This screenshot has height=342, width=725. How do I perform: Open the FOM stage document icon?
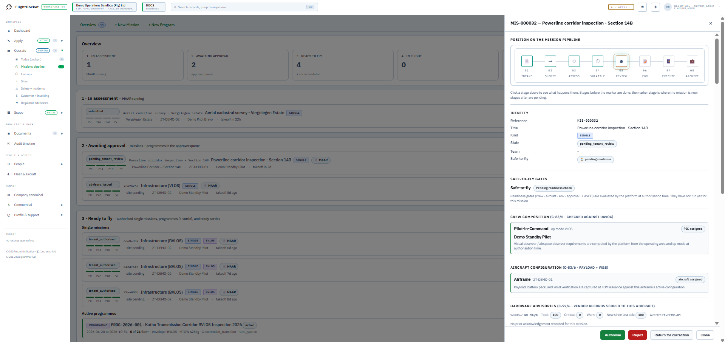(645, 61)
